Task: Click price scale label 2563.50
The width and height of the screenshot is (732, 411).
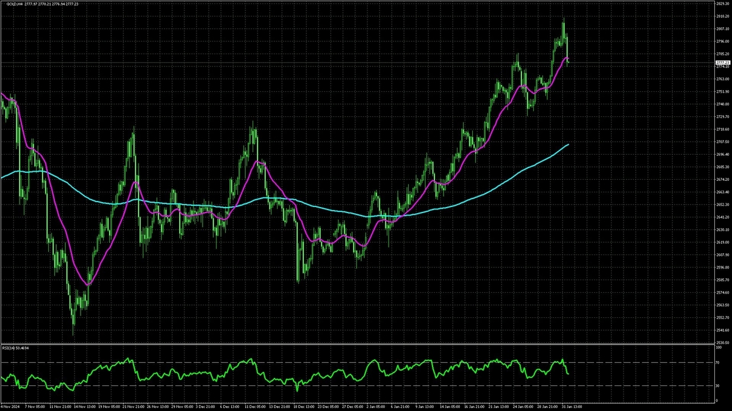Action: (722, 305)
